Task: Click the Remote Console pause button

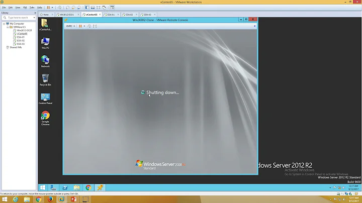Action: [80, 26]
